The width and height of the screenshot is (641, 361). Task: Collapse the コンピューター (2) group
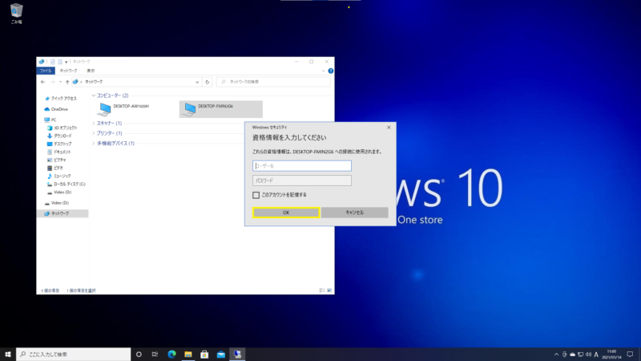click(94, 95)
